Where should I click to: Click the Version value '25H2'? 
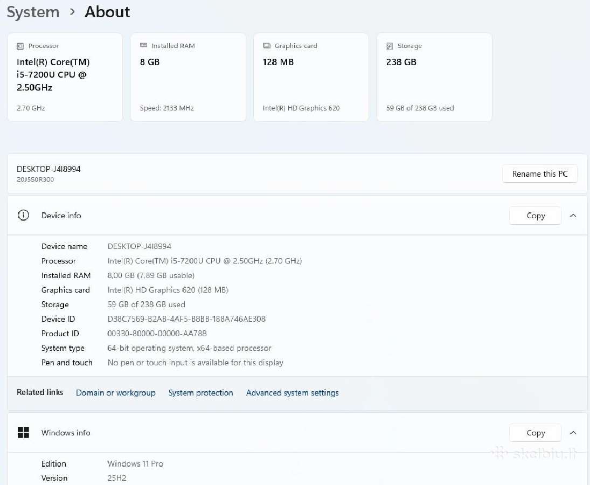pos(116,478)
